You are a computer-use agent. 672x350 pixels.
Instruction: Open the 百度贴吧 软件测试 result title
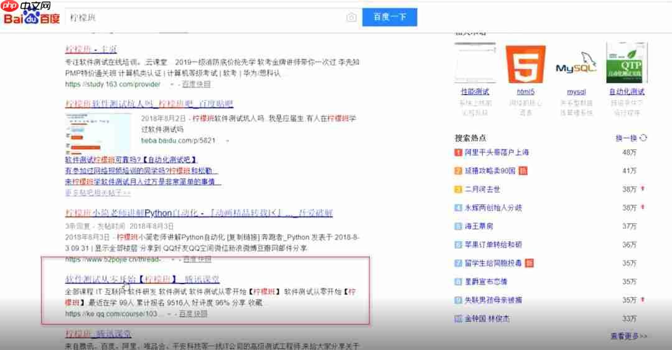click(149, 104)
